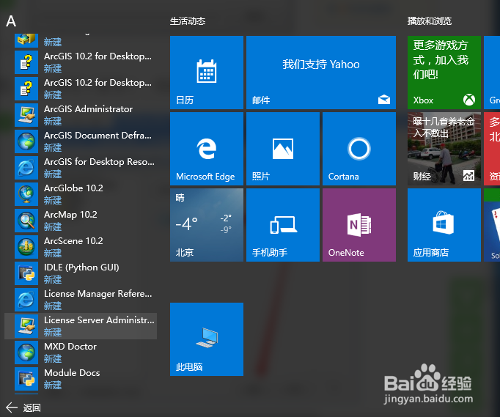Select the ArcScene 10.2 entry text

tap(73, 241)
